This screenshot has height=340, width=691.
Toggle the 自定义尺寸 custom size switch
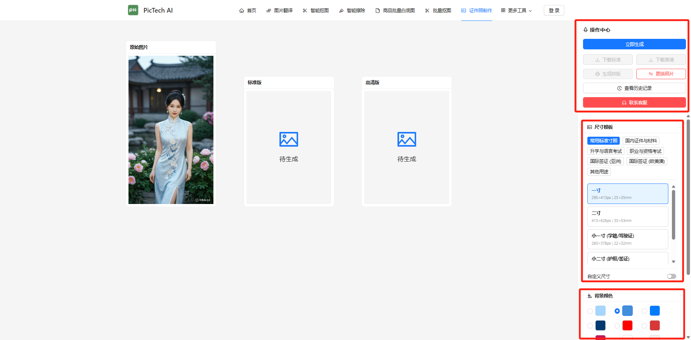point(671,276)
